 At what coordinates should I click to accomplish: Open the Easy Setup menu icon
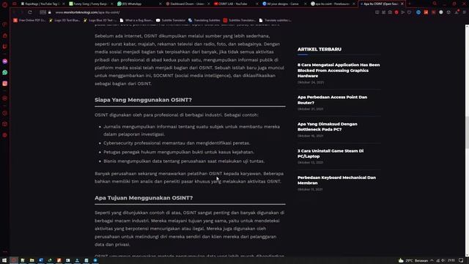click(x=464, y=12)
